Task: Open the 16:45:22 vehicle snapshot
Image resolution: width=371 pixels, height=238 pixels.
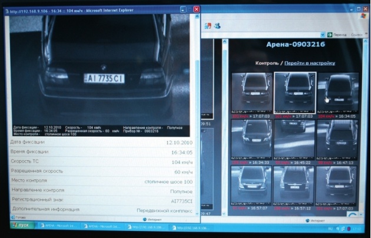Action: point(294,138)
